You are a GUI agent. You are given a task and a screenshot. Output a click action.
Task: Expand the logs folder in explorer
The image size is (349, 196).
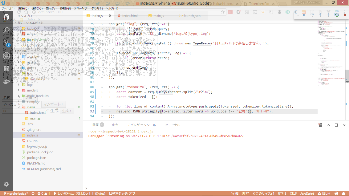[x=30, y=85]
